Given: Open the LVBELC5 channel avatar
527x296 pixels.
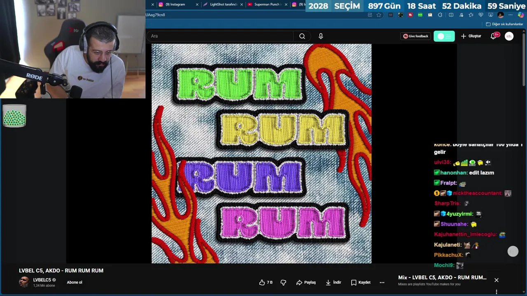Looking at the screenshot, I should coord(24,282).
